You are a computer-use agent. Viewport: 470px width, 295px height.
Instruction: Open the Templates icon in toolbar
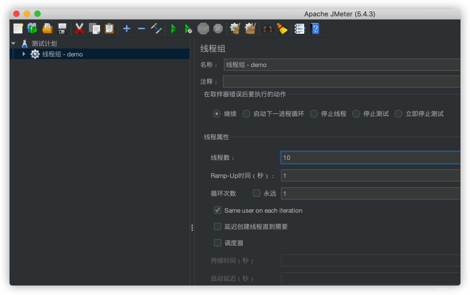pos(32,28)
